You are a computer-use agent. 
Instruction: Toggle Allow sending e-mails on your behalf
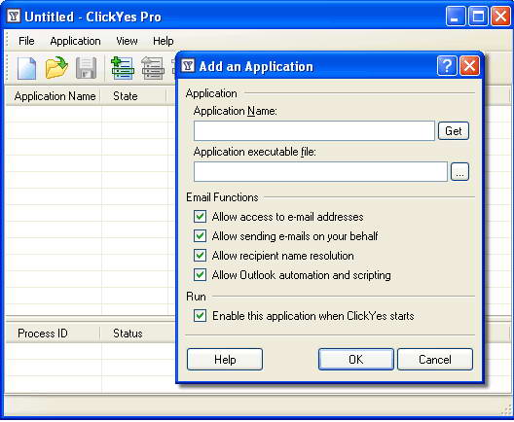point(200,235)
